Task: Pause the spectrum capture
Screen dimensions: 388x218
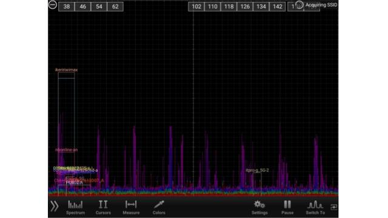Action: pos(287,207)
